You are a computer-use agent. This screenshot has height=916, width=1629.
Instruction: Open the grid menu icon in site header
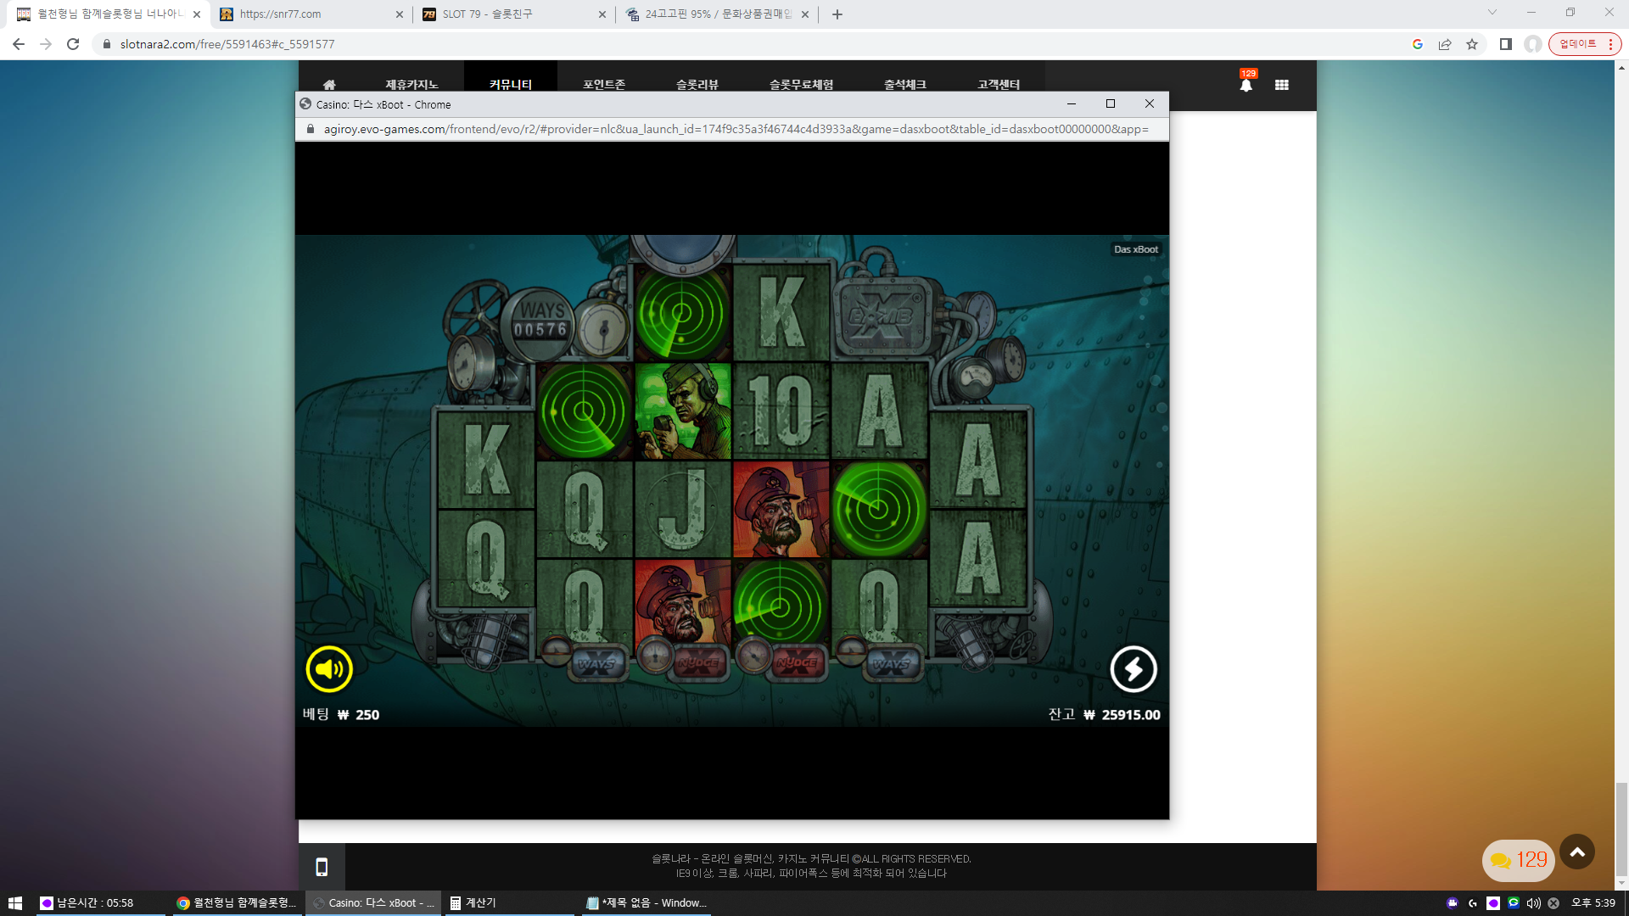(x=1282, y=85)
